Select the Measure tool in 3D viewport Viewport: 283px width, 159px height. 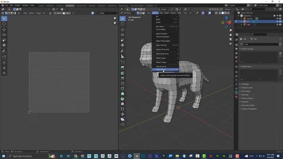[122, 56]
